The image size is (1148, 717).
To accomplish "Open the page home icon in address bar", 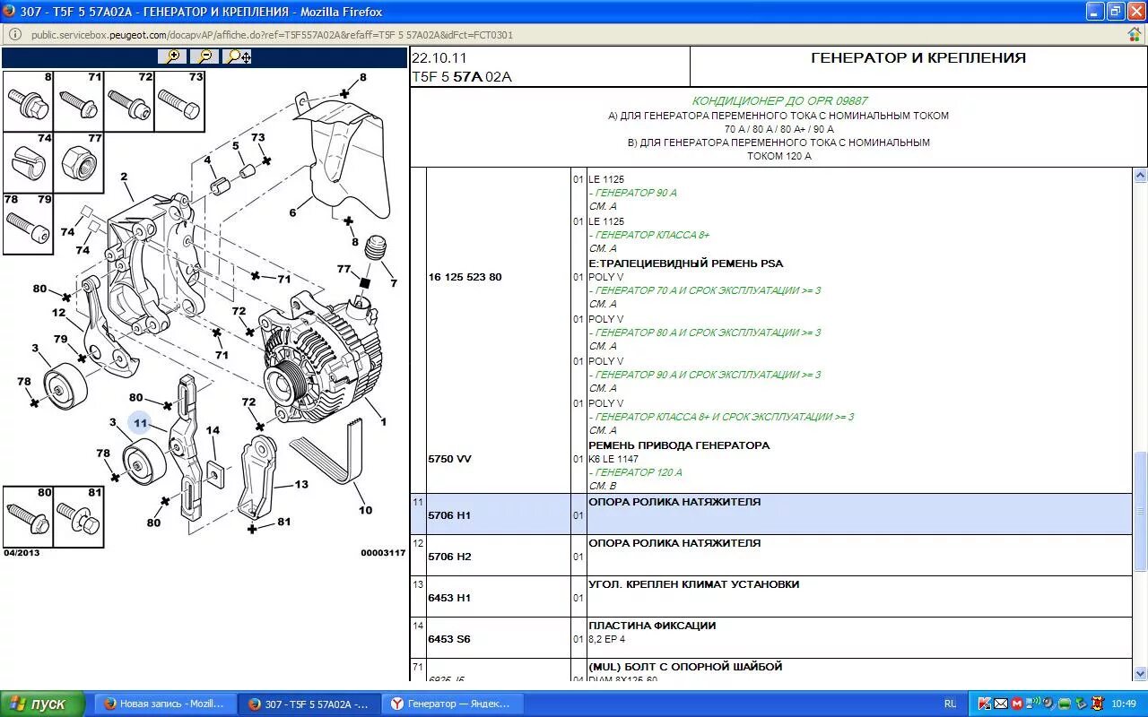I will pyautogui.click(x=1135, y=35).
